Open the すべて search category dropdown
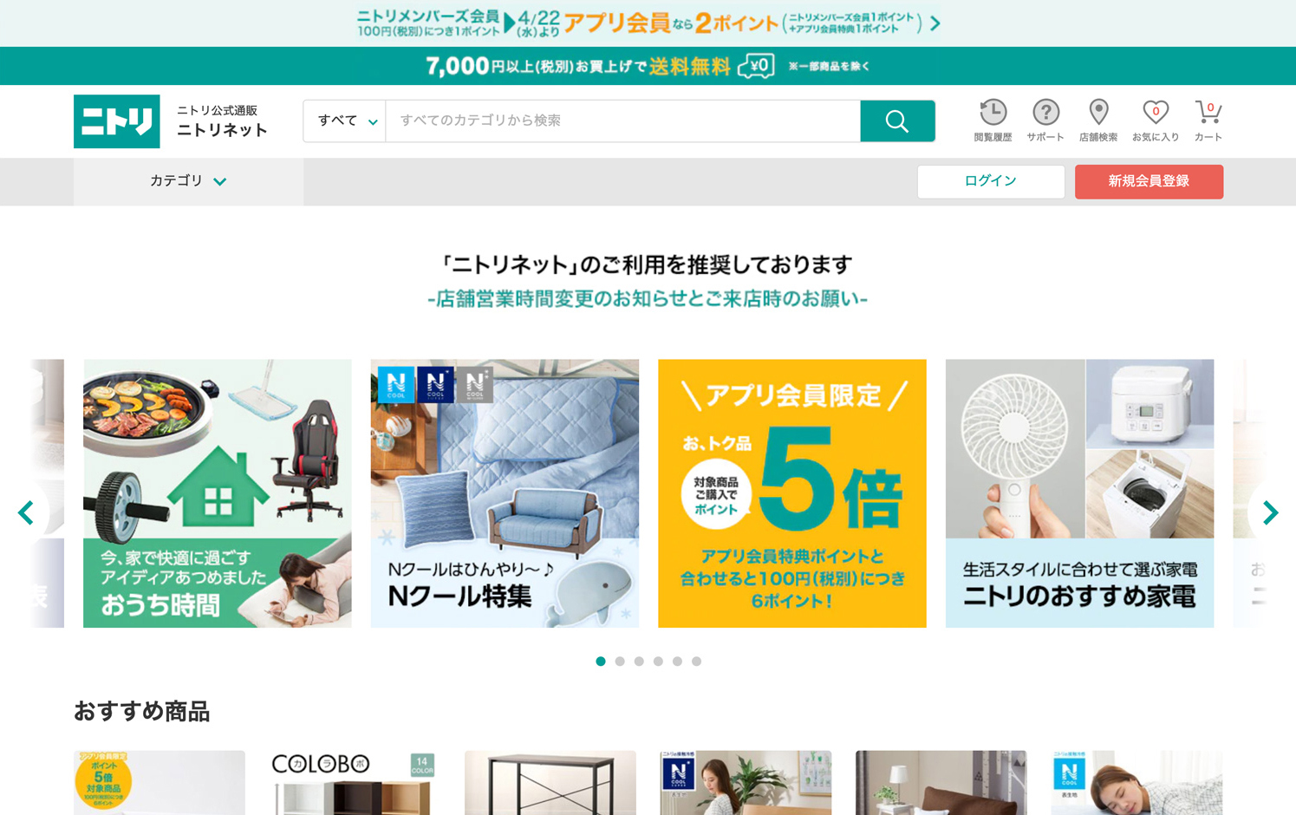The height and width of the screenshot is (815, 1296). (x=345, y=121)
